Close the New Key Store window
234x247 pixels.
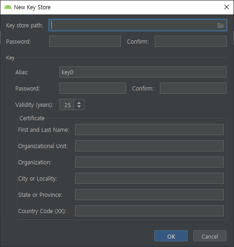[x=227, y=7]
